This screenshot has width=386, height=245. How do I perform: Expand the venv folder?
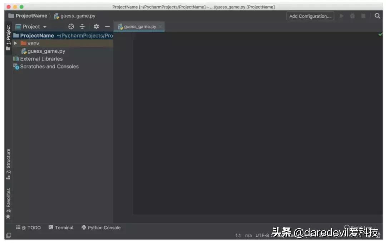pos(16,43)
